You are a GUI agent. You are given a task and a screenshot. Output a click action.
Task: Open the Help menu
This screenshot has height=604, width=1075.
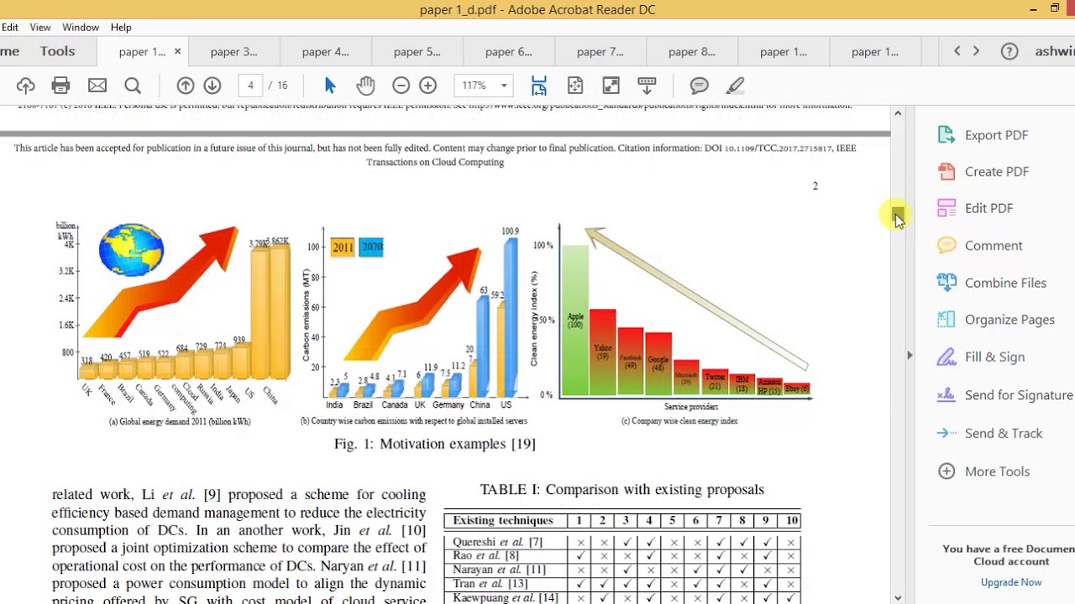[x=121, y=28]
